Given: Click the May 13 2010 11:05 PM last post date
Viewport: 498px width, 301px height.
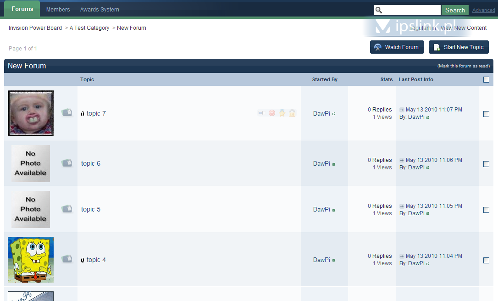Looking at the screenshot, I should [434, 206].
